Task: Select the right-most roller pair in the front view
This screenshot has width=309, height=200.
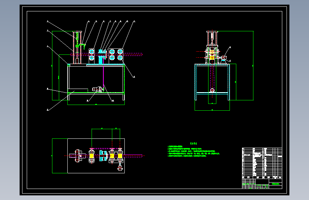Action: coord(120,54)
